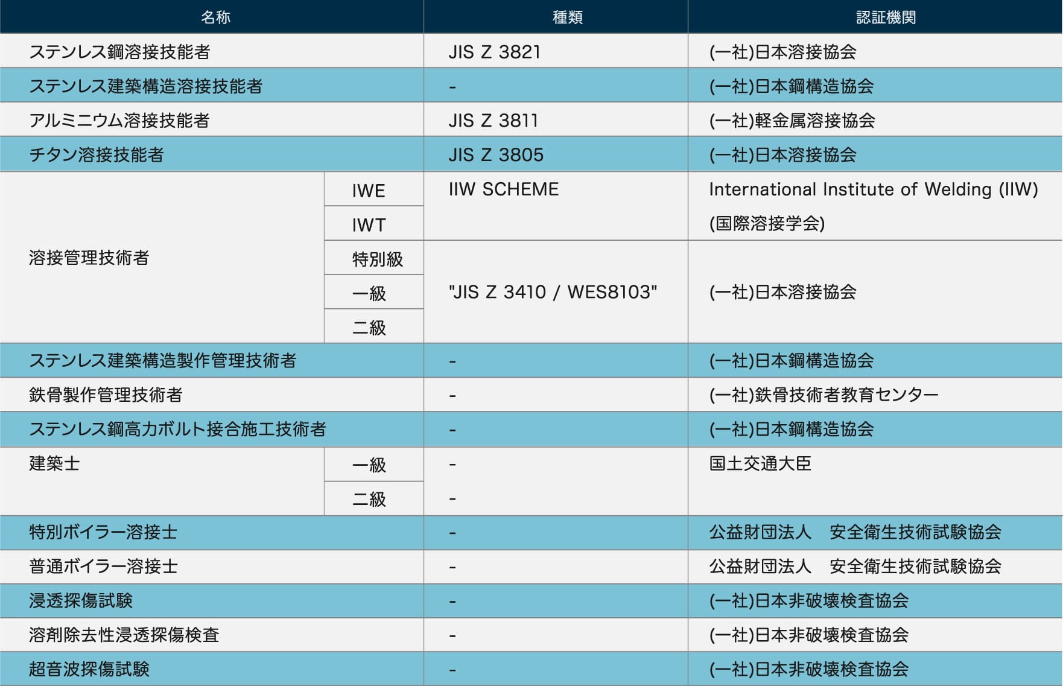Click the 普通ボイラー溶接士 cell
This screenshot has height=686, width=1063.
click(x=212, y=567)
